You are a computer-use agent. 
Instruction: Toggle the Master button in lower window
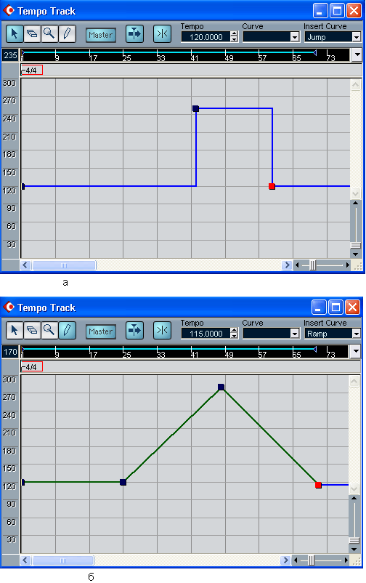(101, 331)
